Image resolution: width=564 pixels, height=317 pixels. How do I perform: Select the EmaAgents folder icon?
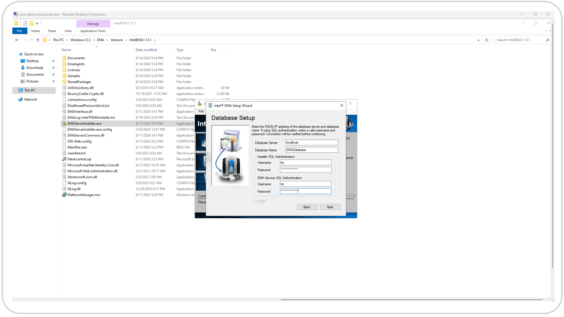point(64,64)
